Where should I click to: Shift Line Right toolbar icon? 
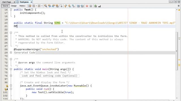82,6
